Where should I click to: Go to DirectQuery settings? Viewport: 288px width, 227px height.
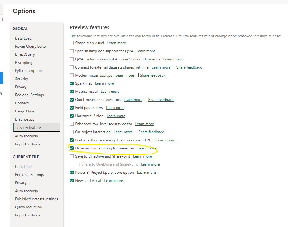click(x=25, y=54)
